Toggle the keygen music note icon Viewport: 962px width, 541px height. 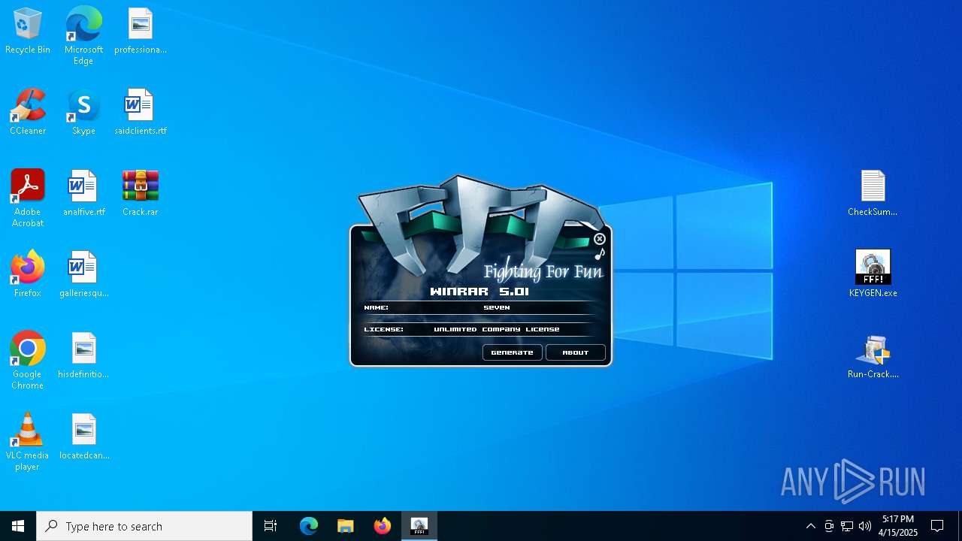click(600, 254)
